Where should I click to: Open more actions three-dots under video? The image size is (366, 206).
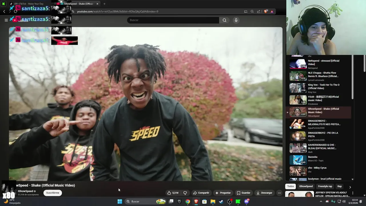tap(279, 193)
